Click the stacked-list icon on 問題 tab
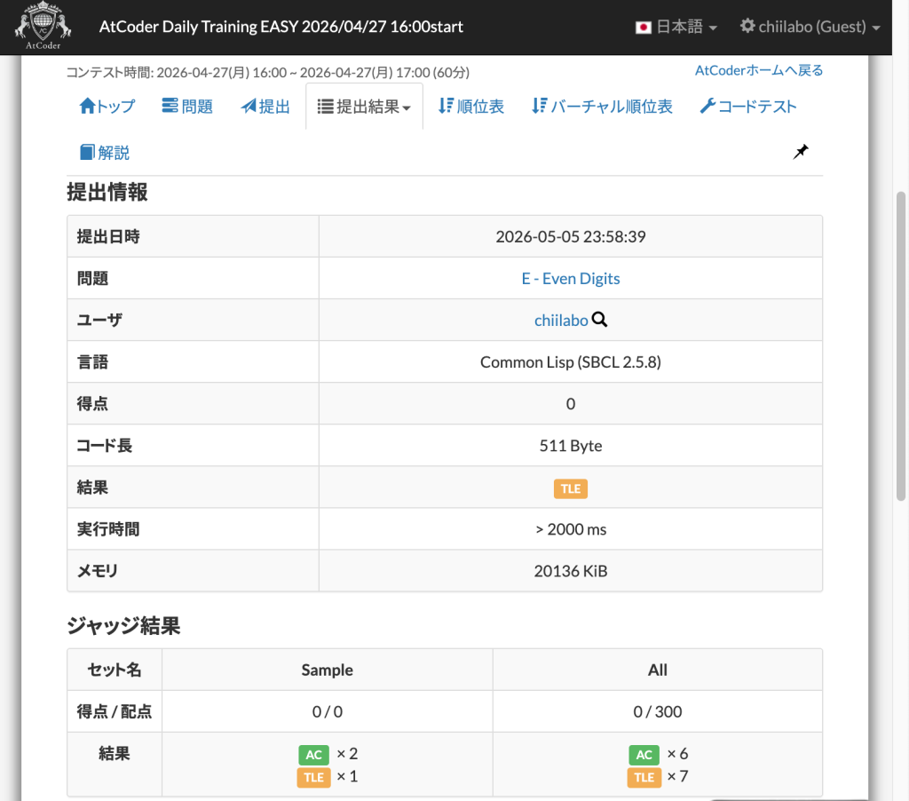This screenshot has height=801, width=909. coord(170,106)
